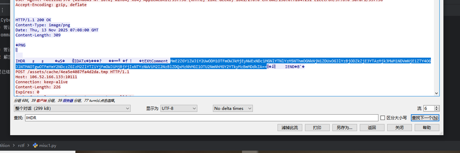The image size is (460, 153).
Task: Open the 另存为... save-as dialog
Action: coord(344,128)
